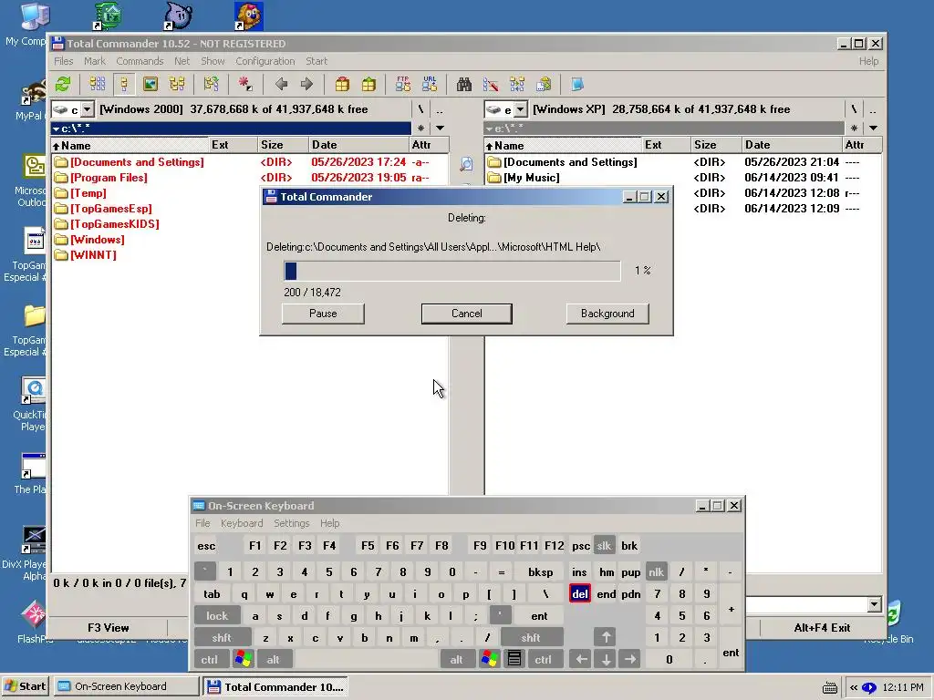Click the Synchronize directories toolbar icon
Screen dimensions: 934x700
coord(517,84)
